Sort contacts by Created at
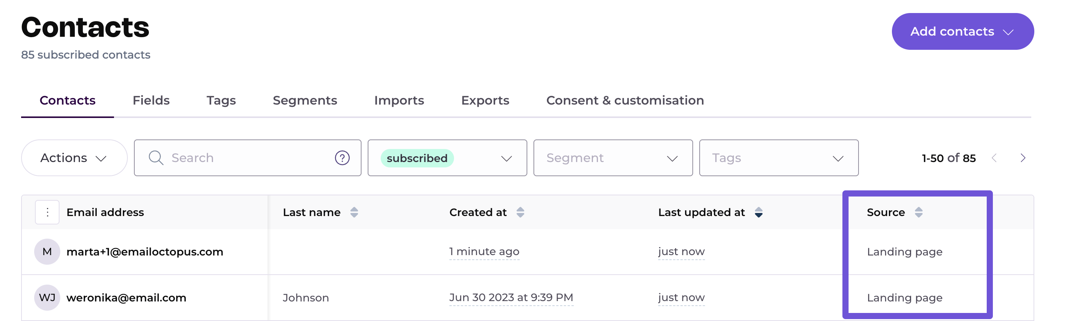The width and height of the screenshot is (1070, 321). [520, 212]
